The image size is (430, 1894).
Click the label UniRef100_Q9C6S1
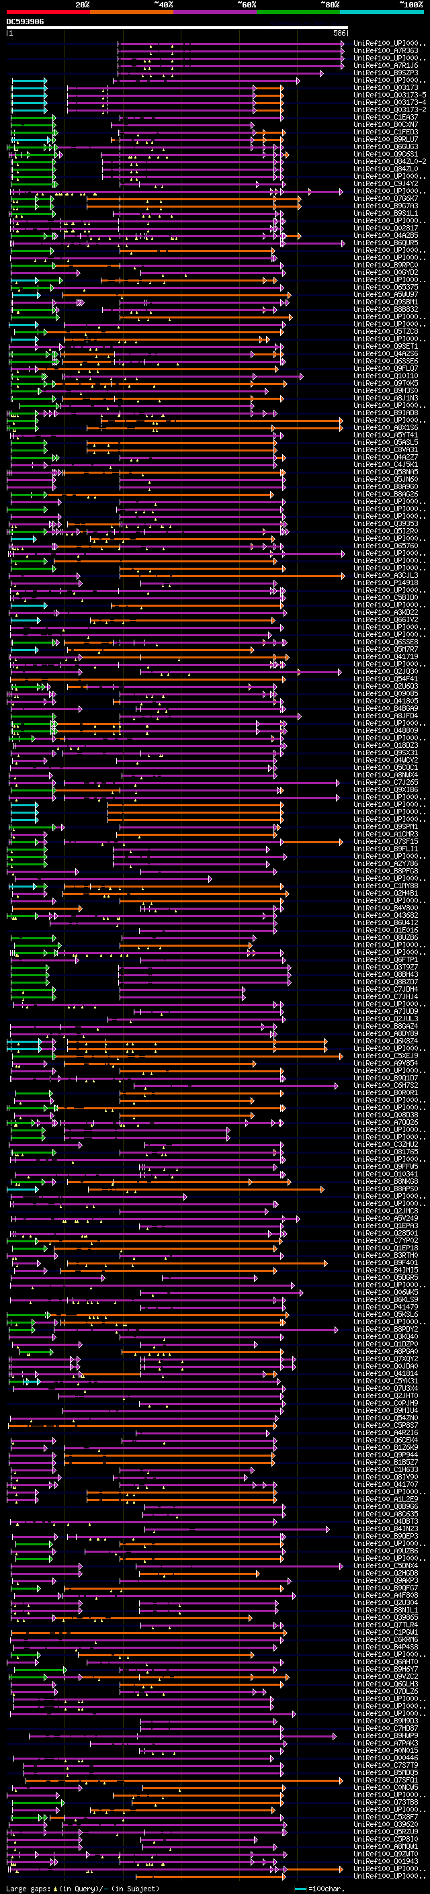click(x=386, y=154)
